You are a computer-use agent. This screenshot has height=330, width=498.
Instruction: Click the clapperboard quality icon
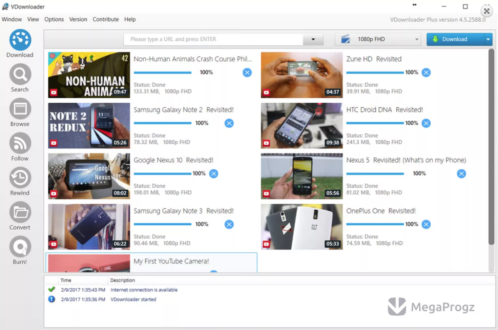[345, 39]
